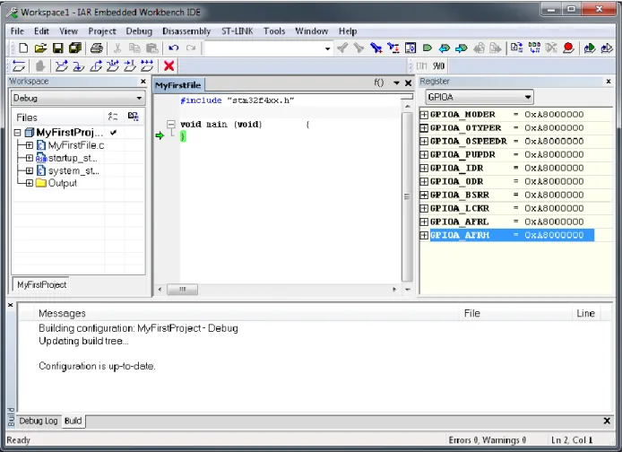Screen dimensions: 622x452
Task: Stop debugging with the red X icon
Action: pos(169,65)
